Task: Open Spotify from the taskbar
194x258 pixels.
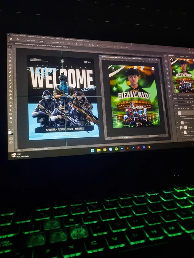Action: point(116,149)
